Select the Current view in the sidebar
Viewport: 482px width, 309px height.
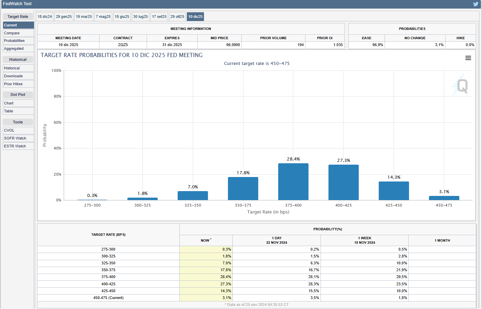coord(18,25)
